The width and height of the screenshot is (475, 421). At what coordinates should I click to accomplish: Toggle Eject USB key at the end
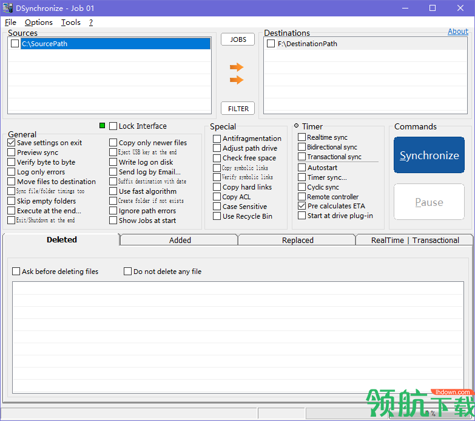point(113,152)
